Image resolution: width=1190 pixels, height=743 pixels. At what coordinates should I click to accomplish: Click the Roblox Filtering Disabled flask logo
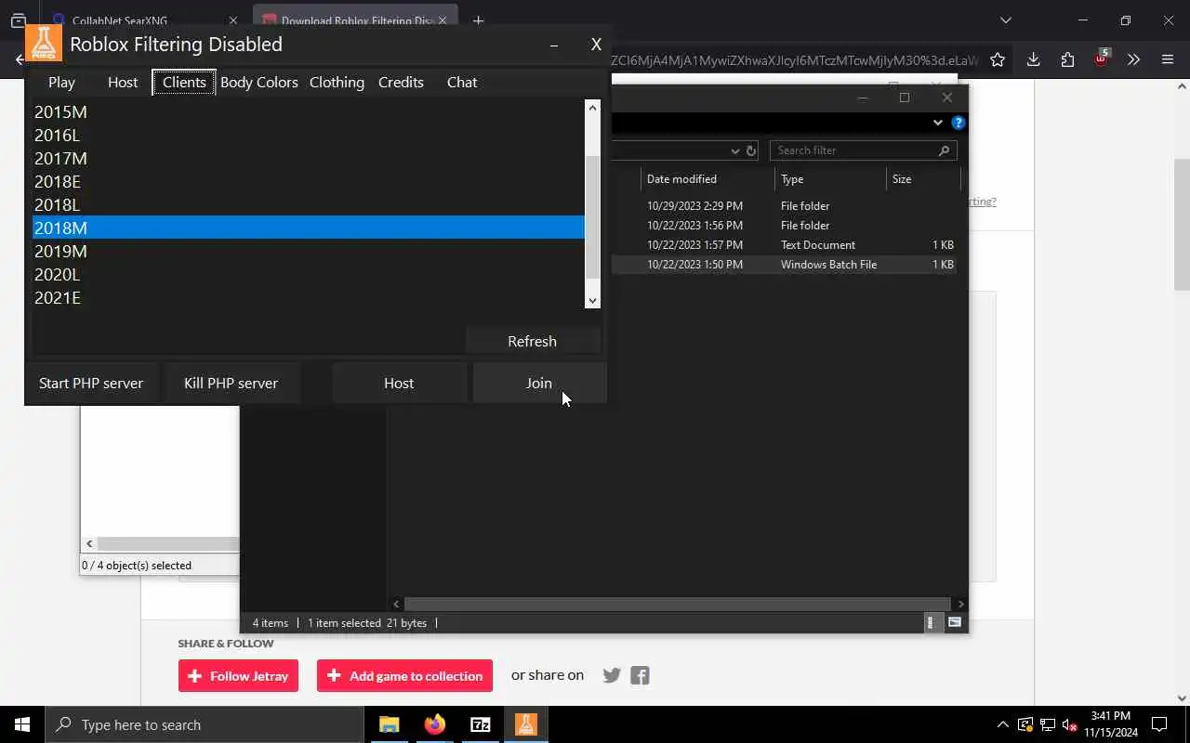[43, 42]
